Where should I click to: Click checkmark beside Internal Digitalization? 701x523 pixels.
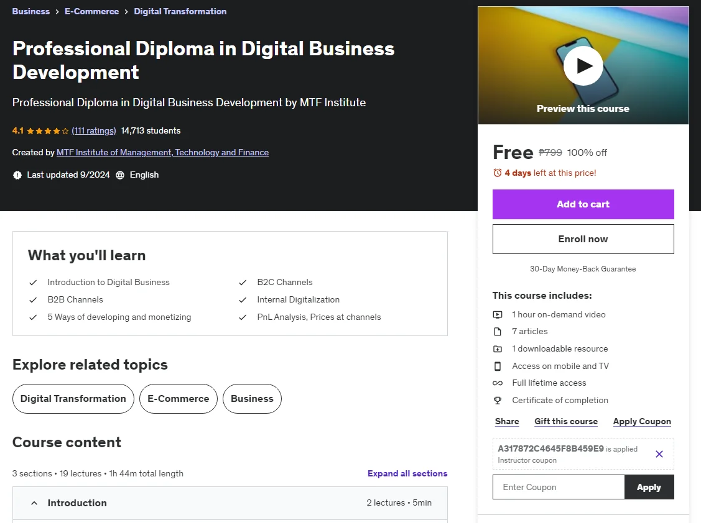(243, 300)
